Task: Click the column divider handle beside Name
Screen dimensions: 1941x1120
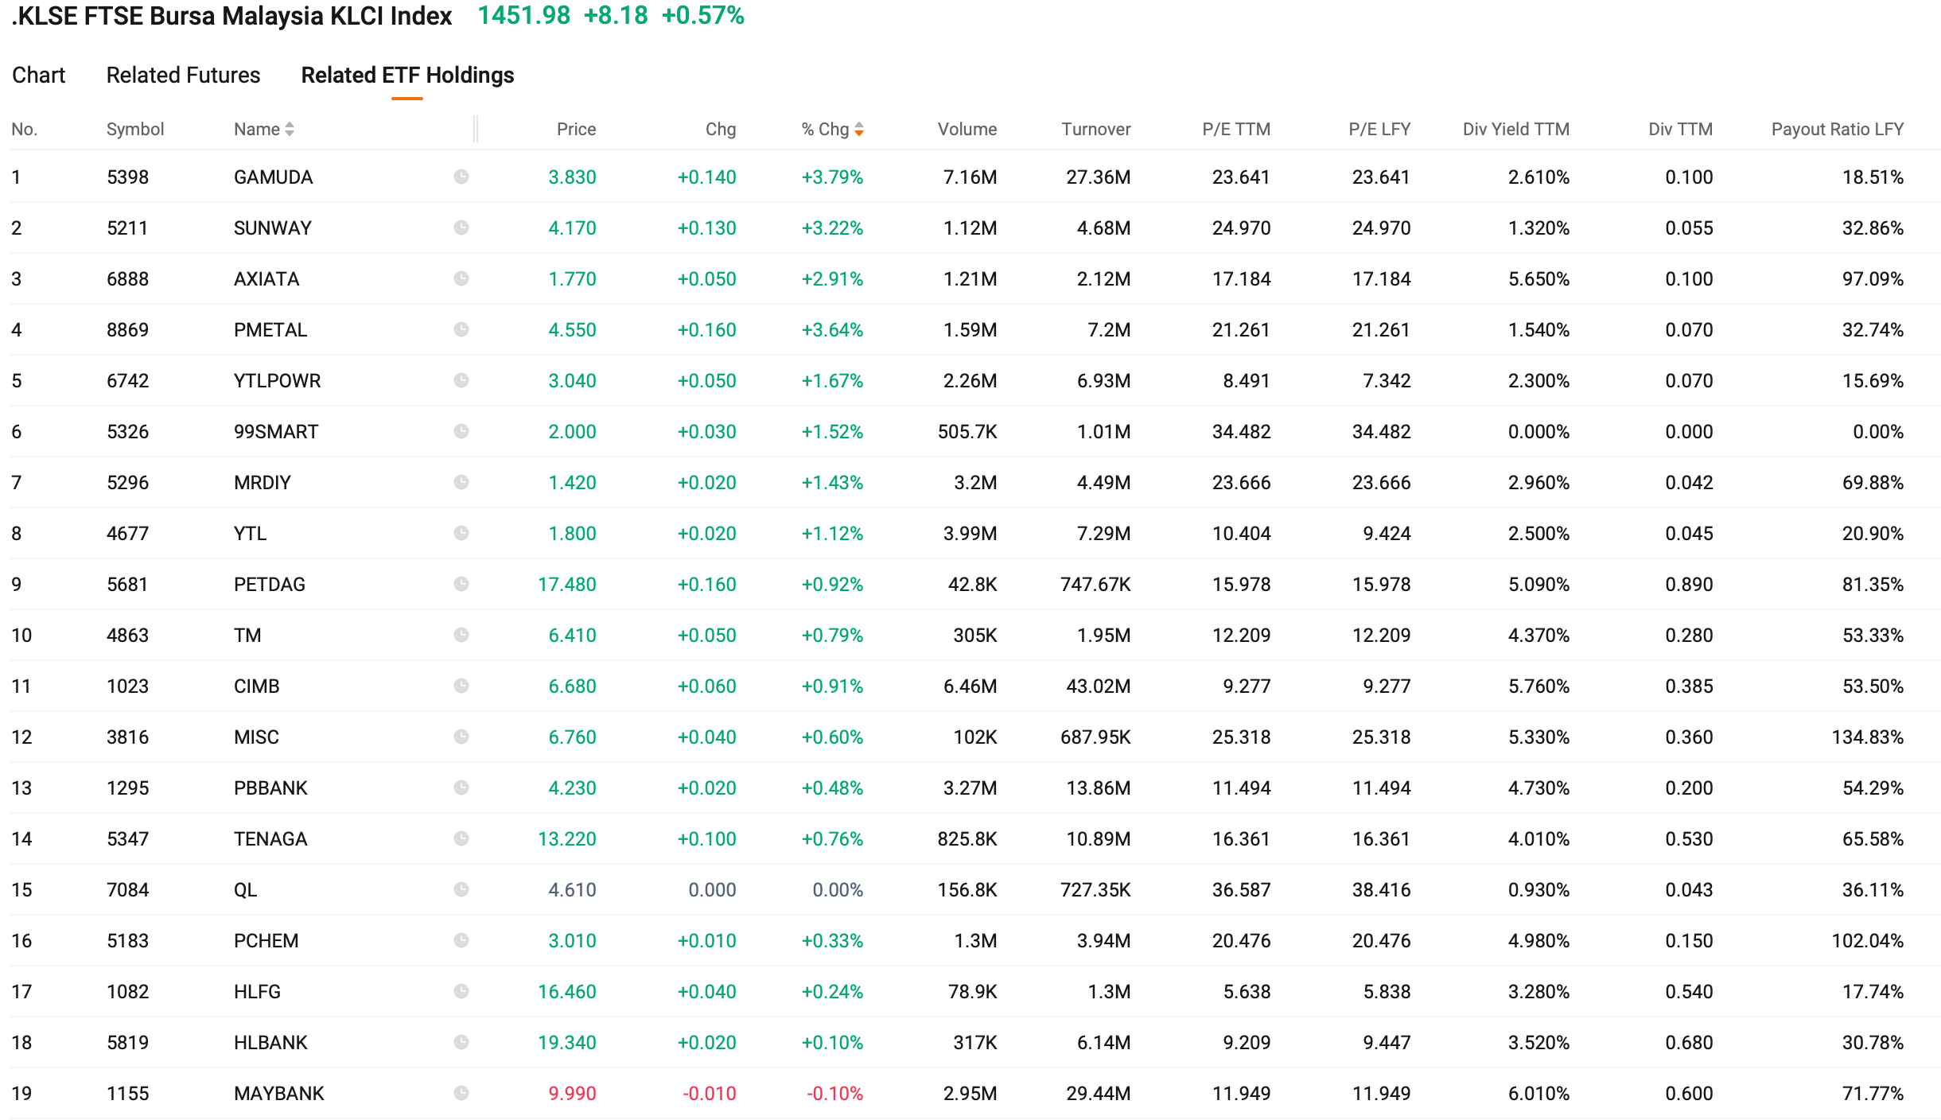Action: point(476,129)
